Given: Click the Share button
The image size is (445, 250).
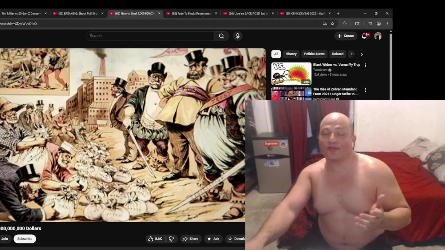Looking at the screenshot, I should [190, 239].
